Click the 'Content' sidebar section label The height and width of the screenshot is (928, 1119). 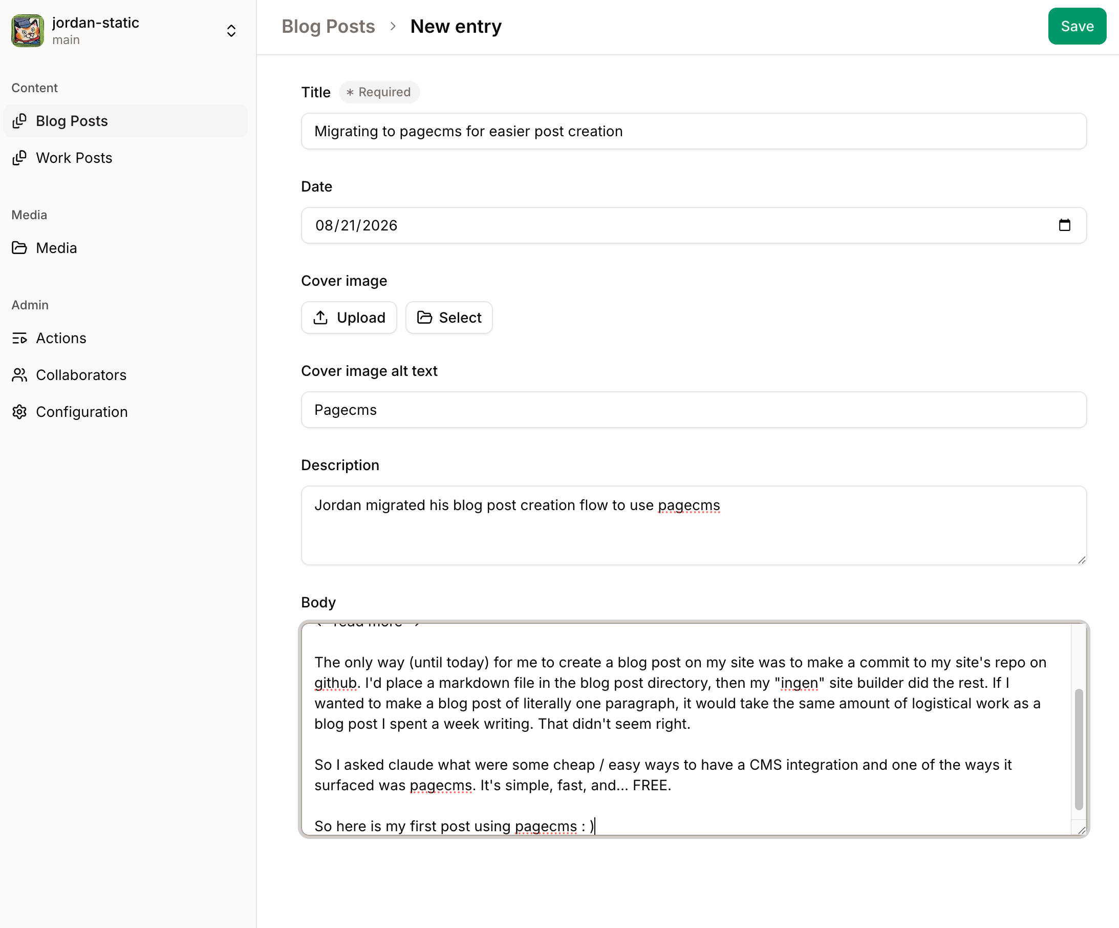click(x=35, y=88)
